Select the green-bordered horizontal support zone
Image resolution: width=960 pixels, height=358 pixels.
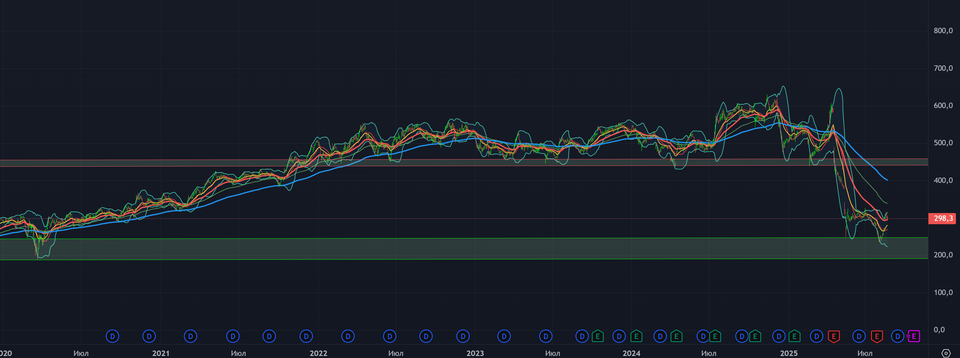447,249
